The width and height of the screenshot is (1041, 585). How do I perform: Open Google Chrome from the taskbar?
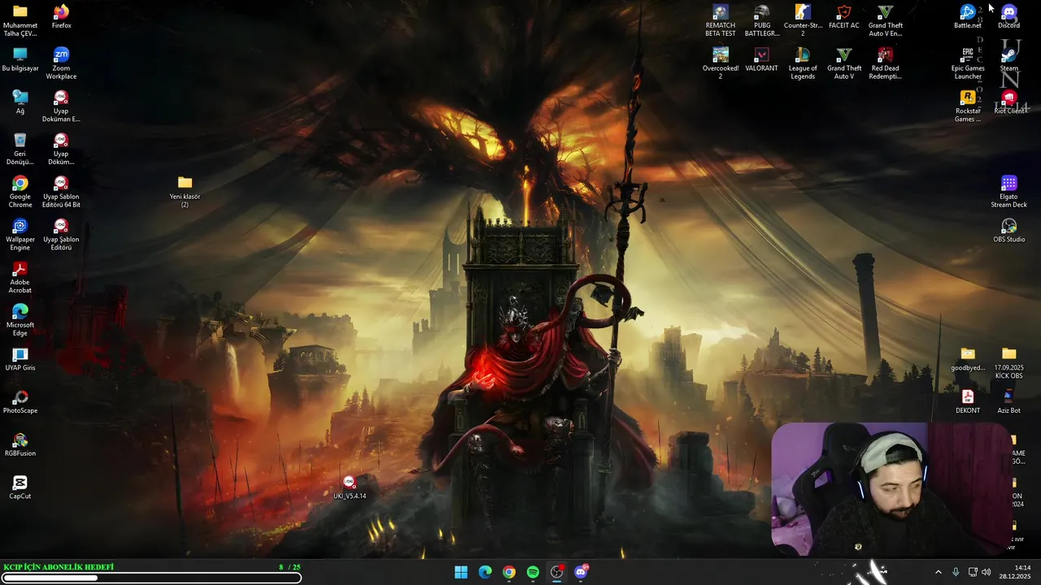coord(509,572)
